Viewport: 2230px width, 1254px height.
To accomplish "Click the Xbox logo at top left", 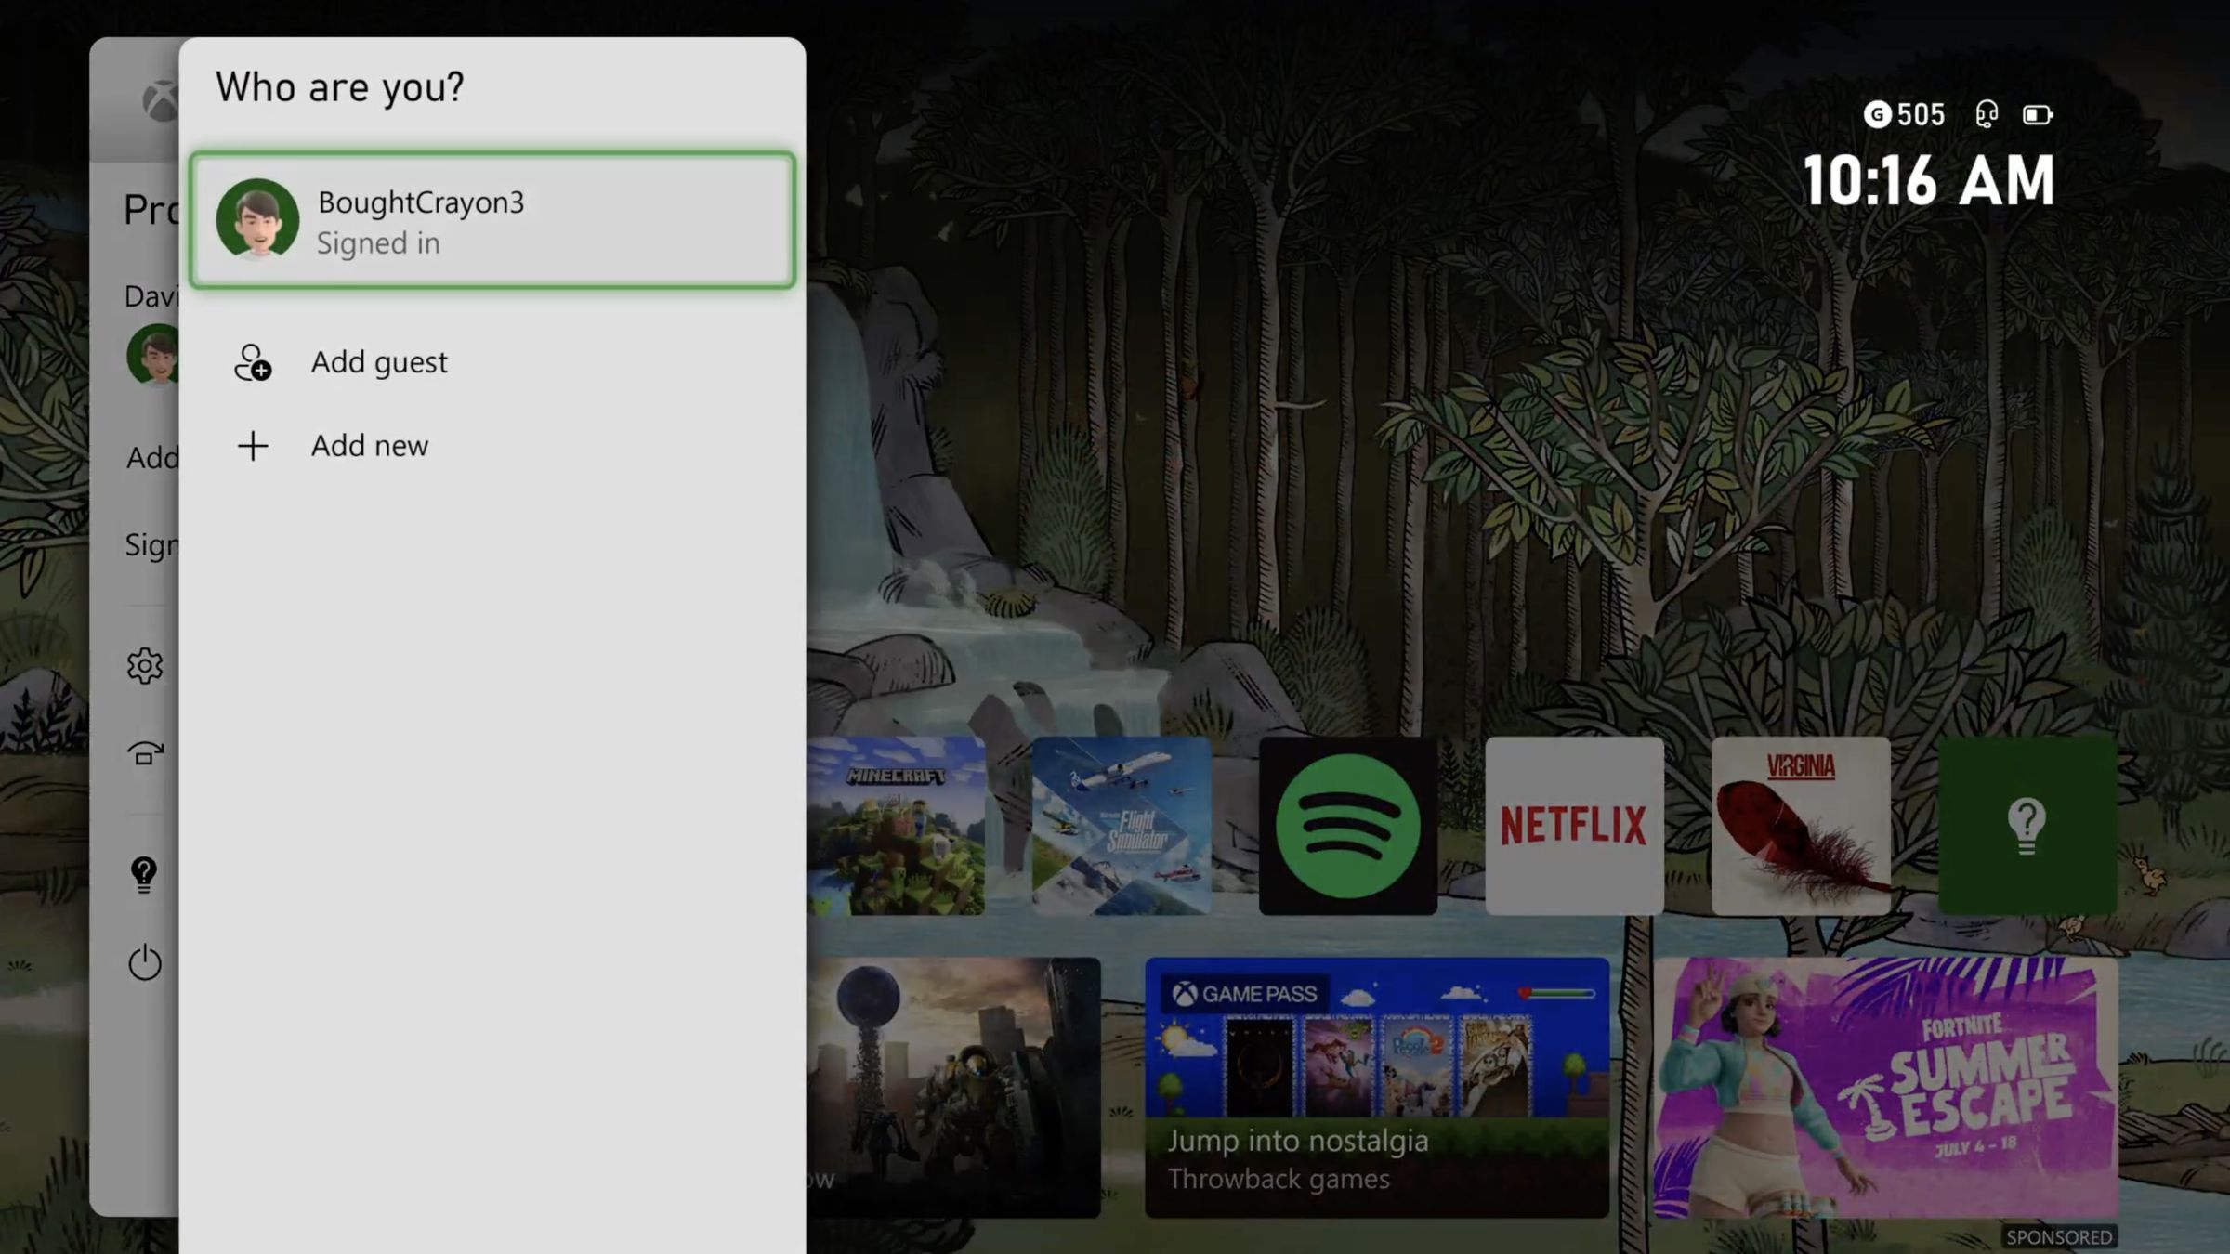I will coord(160,100).
